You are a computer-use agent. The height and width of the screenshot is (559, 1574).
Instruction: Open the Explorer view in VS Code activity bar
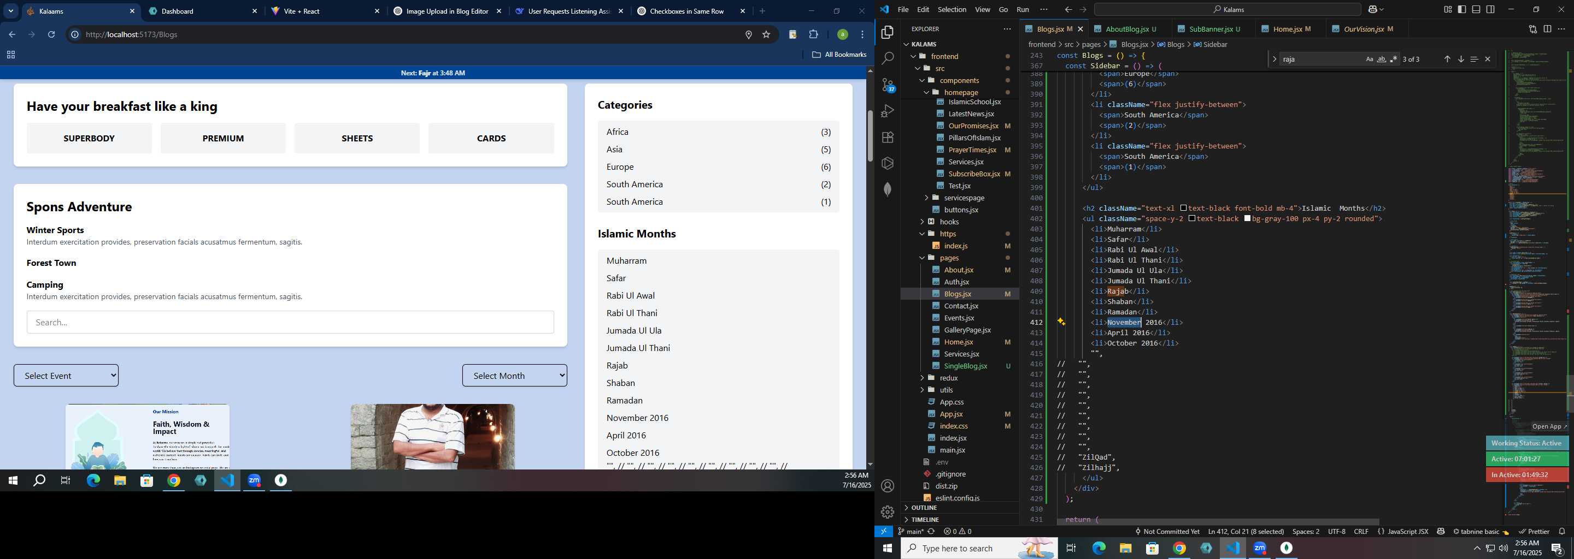pos(887,32)
